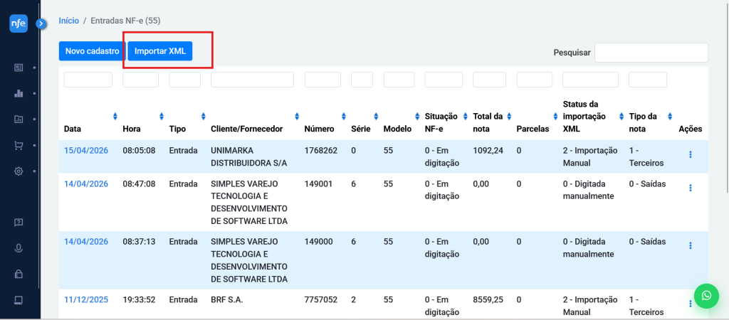The image size is (729, 320).
Task: Expand the sidebar with the arrow button
Action: [x=41, y=23]
